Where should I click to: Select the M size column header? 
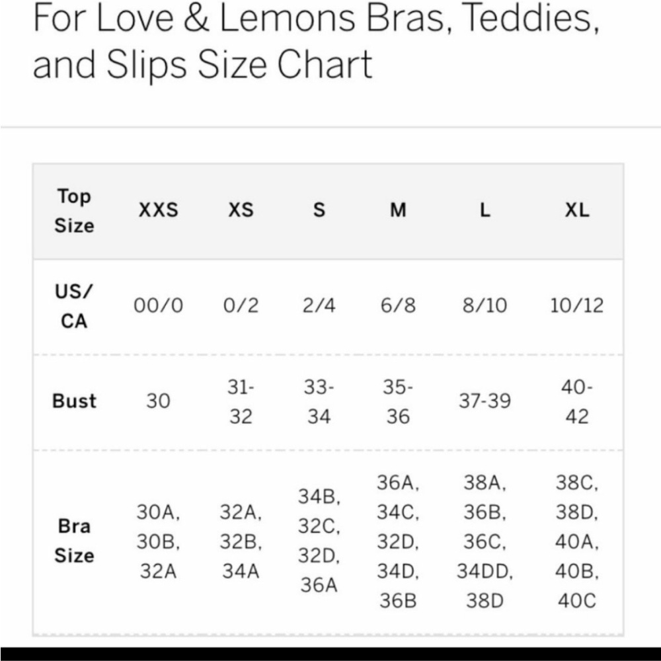click(x=398, y=210)
